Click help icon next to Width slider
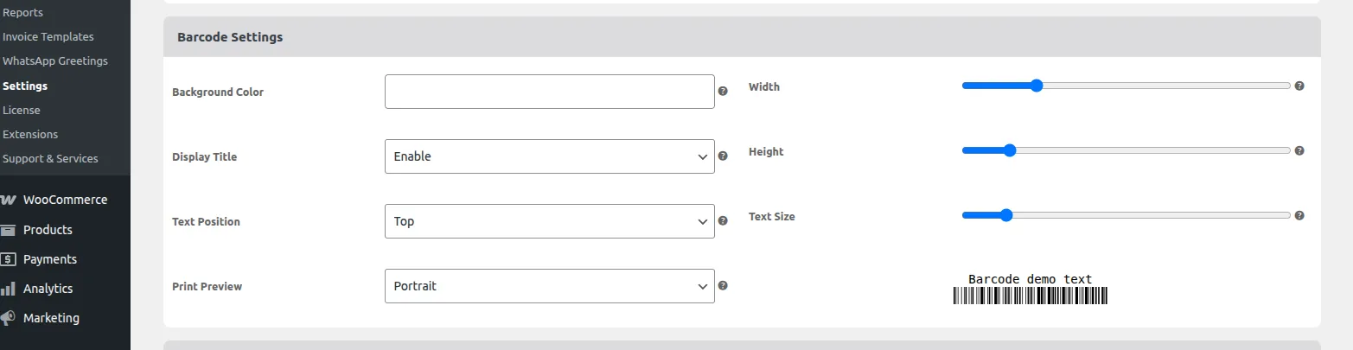The width and height of the screenshot is (1353, 350). [1299, 86]
